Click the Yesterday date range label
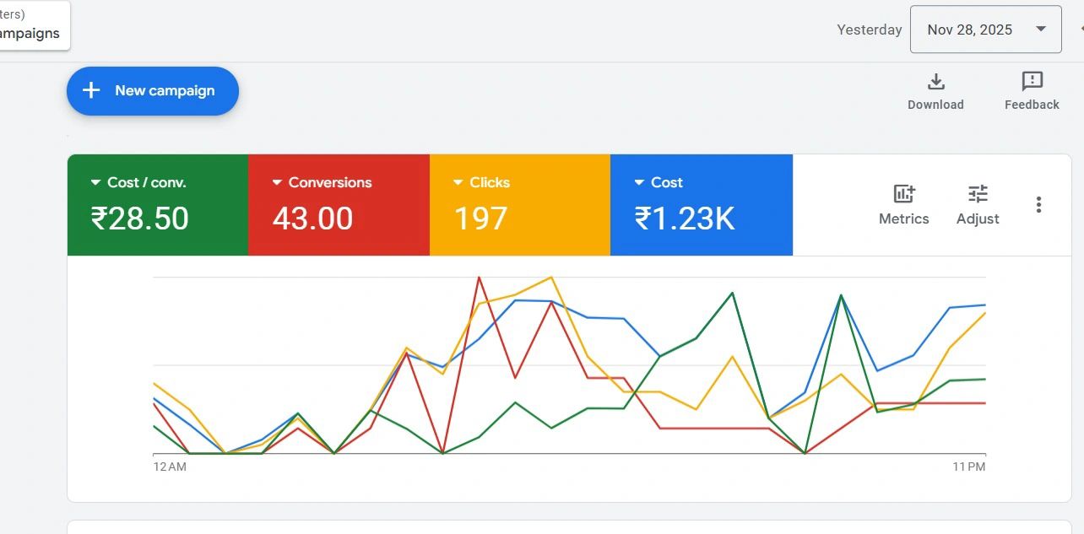This screenshot has height=534, width=1084. [869, 30]
